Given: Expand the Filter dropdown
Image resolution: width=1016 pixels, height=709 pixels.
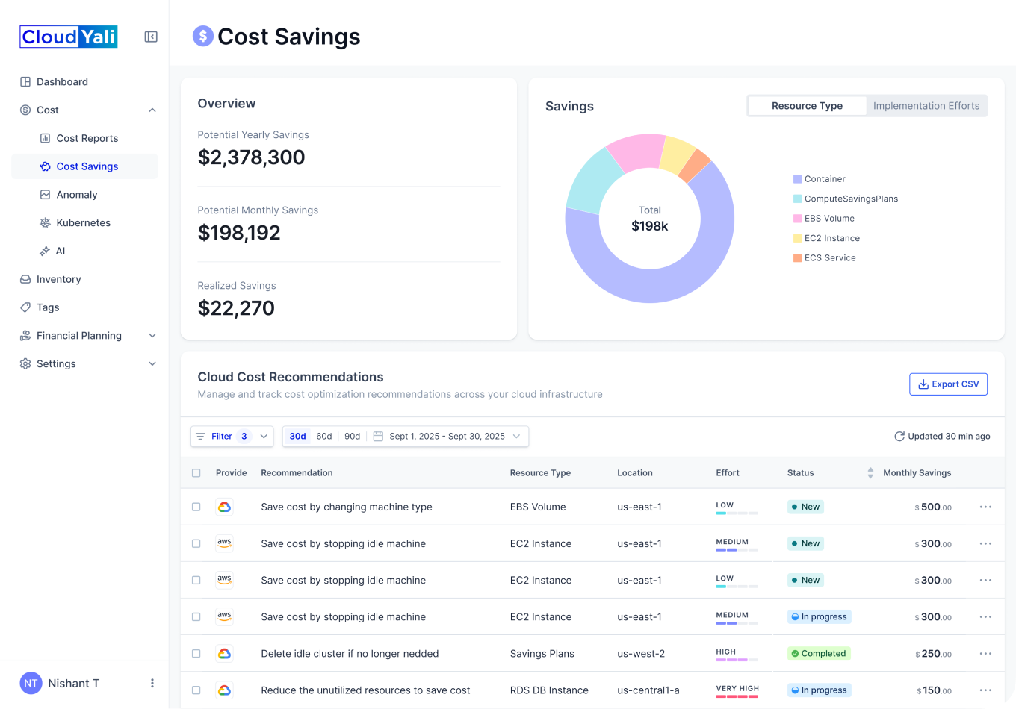Looking at the screenshot, I should coord(232,437).
